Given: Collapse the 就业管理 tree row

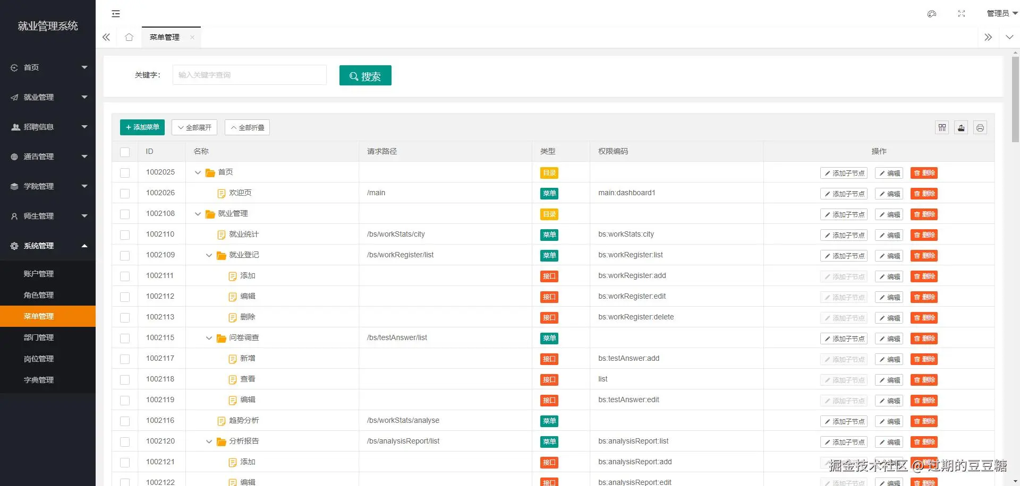Looking at the screenshot, I should (198, 214).
